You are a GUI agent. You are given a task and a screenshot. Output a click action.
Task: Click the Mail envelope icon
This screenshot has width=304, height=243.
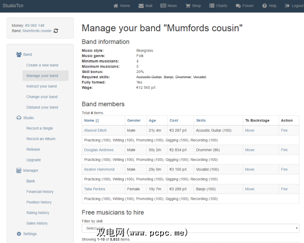pos(141,6)
